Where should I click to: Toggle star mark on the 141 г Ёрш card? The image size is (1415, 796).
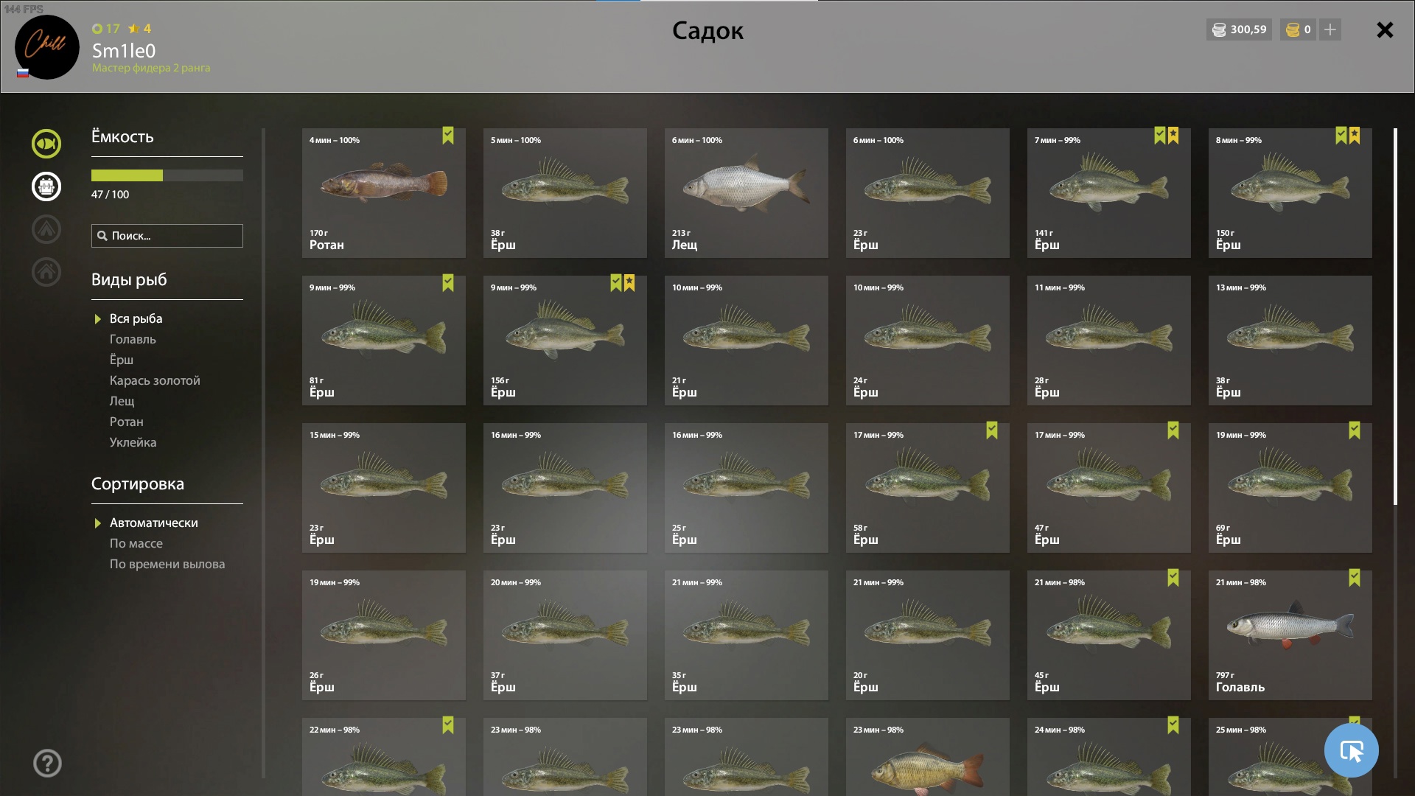coord(1173,136)
